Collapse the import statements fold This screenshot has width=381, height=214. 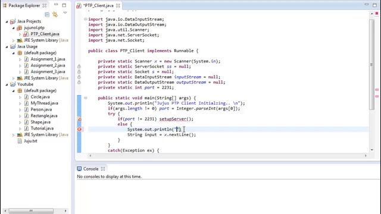86,19
